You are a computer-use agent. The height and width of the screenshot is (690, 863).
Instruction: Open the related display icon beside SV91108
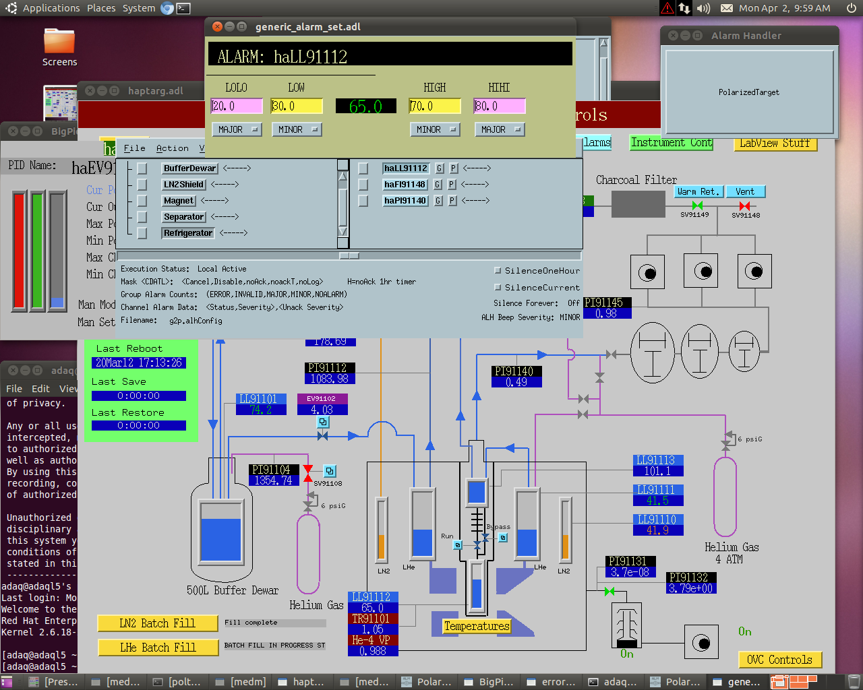(330, 471)
